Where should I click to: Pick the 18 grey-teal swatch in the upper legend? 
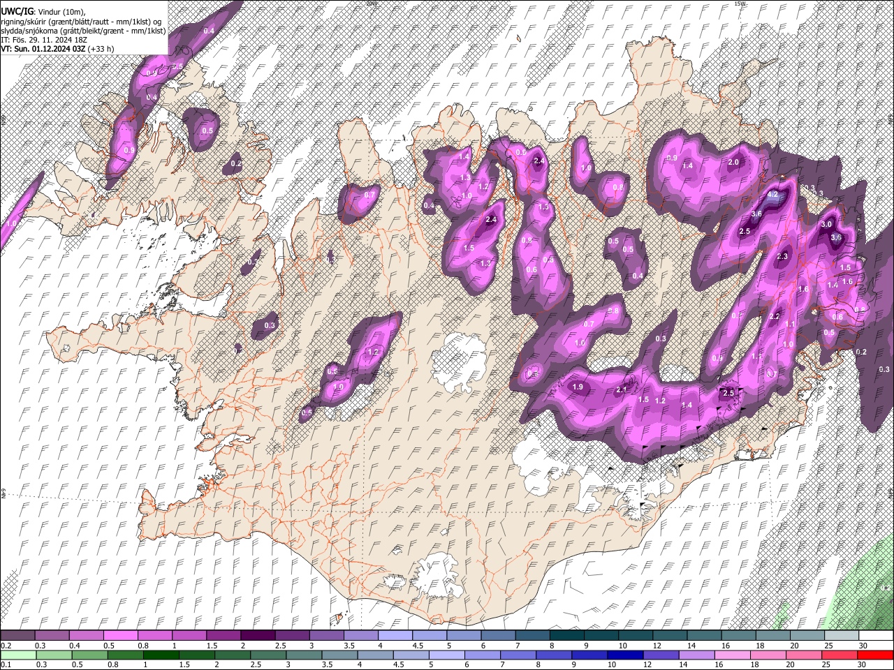[773, 636]
